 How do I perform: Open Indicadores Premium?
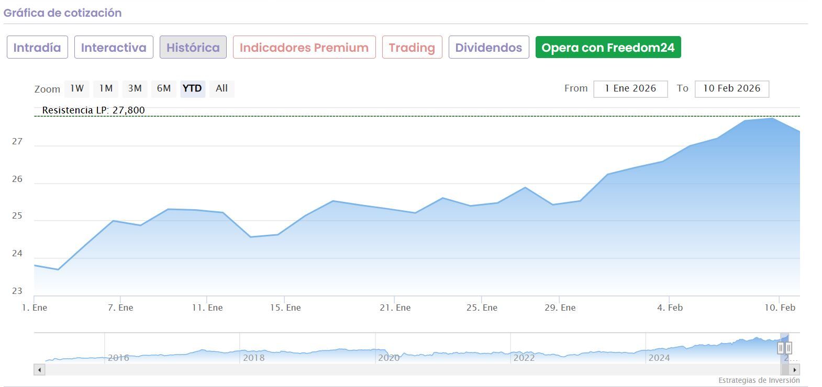click(x=304, y=48)
